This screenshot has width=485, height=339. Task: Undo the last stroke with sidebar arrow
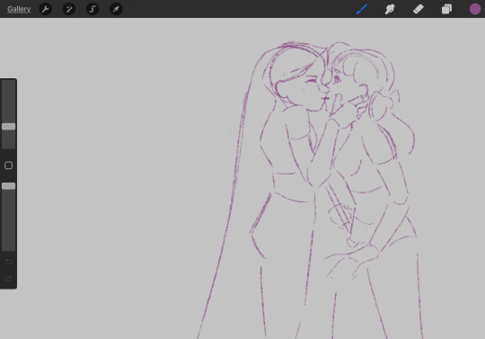8,263
